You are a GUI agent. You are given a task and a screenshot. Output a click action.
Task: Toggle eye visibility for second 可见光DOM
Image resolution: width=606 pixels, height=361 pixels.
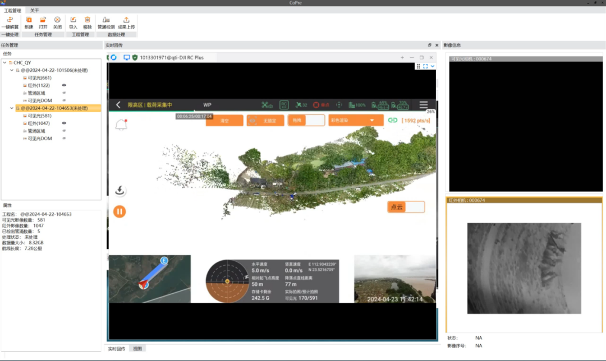64,138
